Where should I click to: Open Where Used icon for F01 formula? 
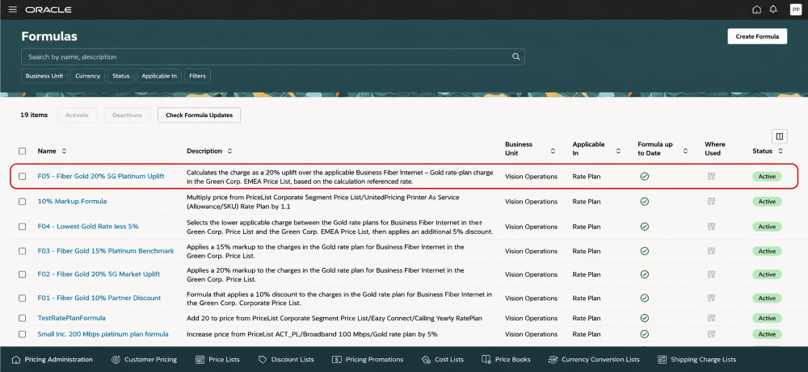pos(712,298)
